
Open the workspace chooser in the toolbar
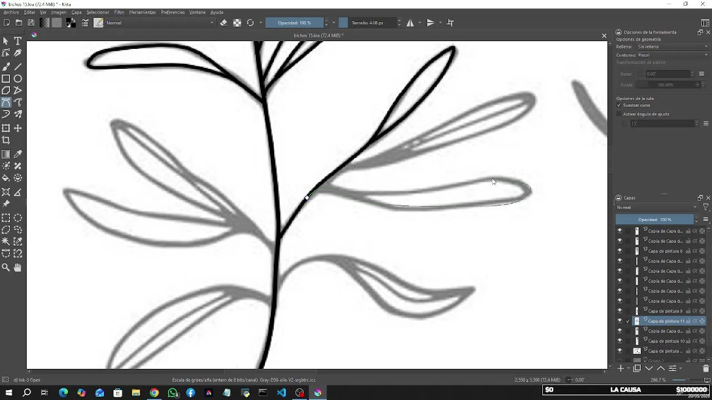click(x=705, y=23)
